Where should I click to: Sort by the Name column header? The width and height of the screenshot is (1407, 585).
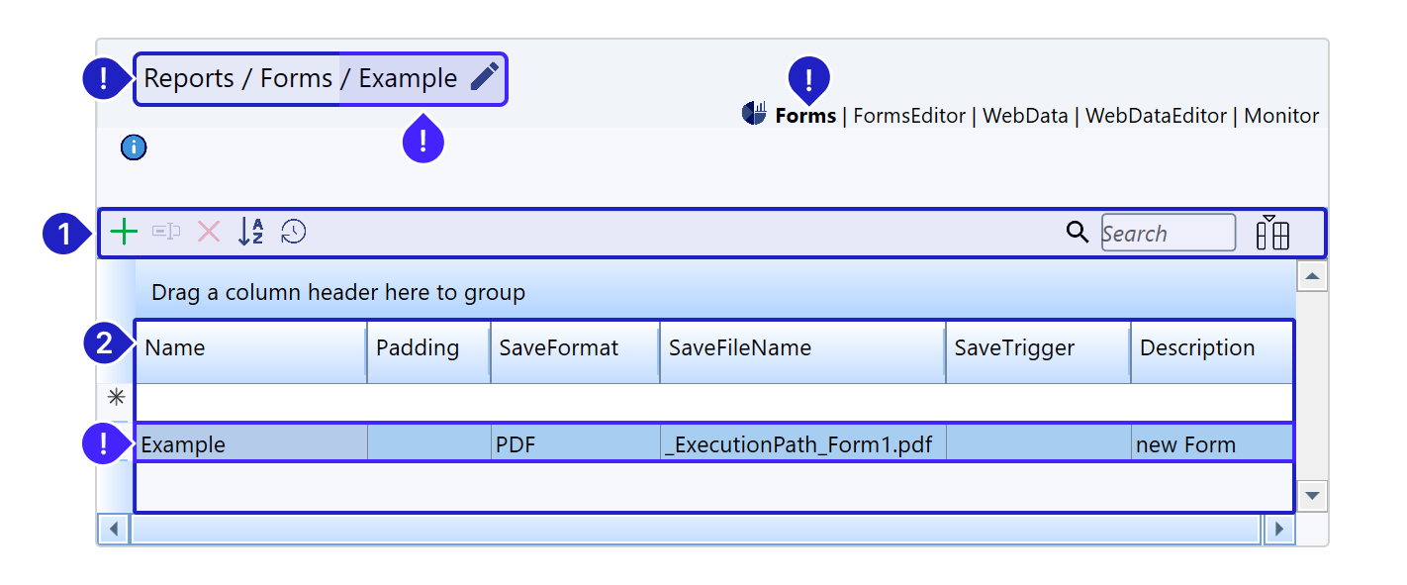(x=249, y=348)
